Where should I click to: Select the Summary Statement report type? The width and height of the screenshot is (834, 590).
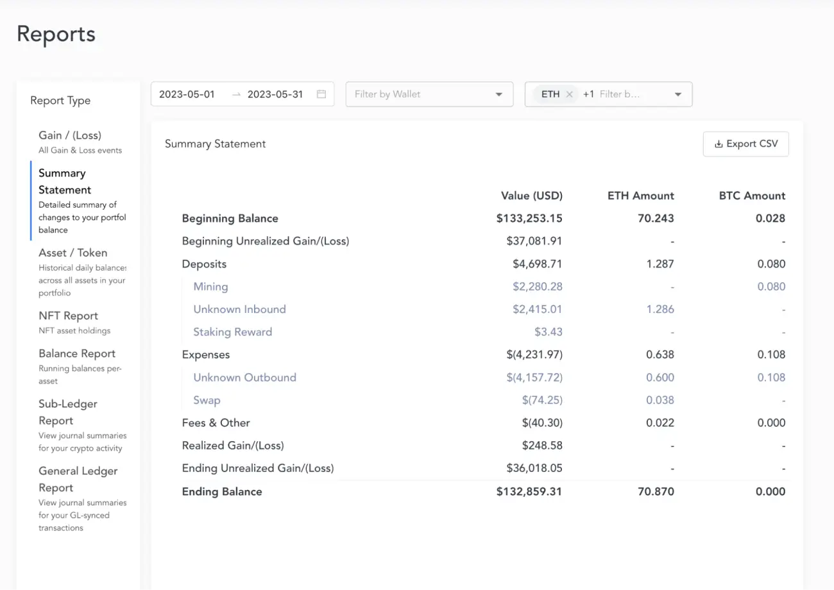point(65,181)
